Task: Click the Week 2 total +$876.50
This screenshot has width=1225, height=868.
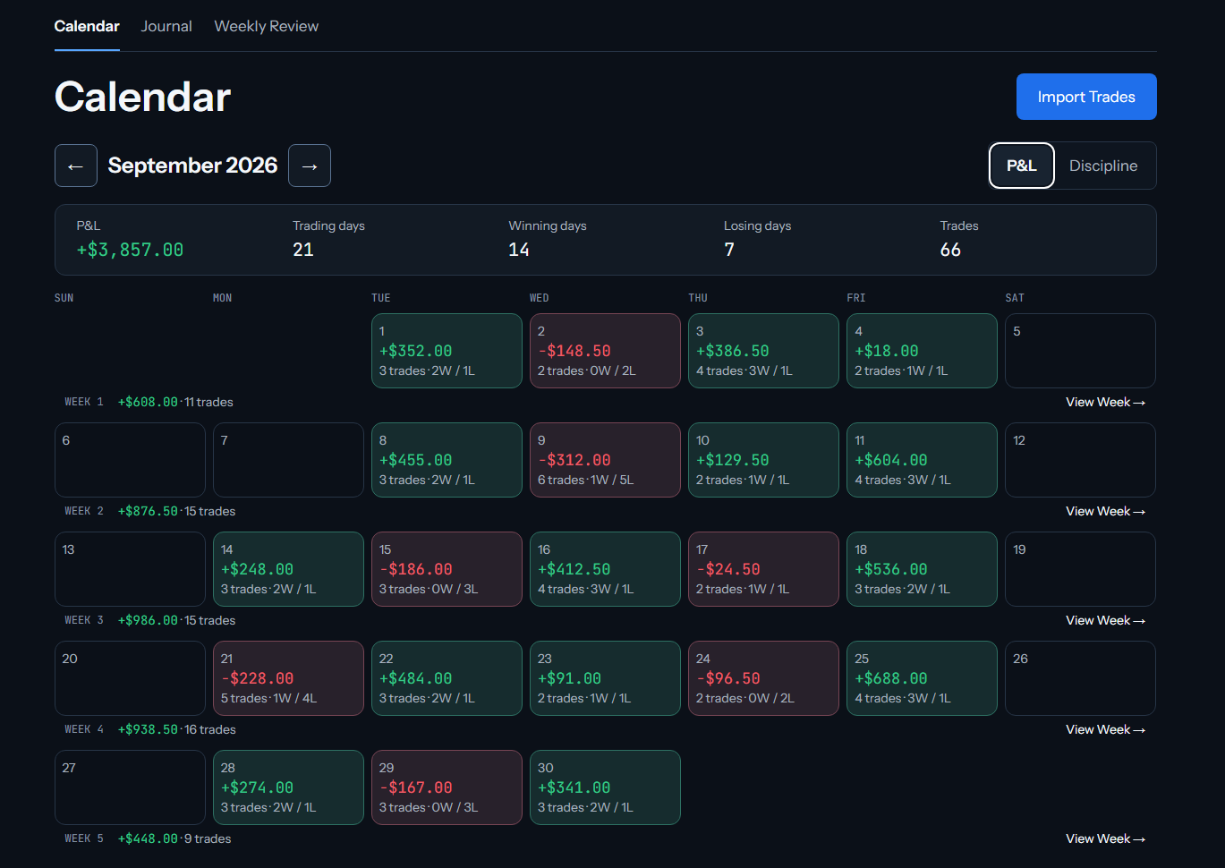Action: click(x=149, y=511)
